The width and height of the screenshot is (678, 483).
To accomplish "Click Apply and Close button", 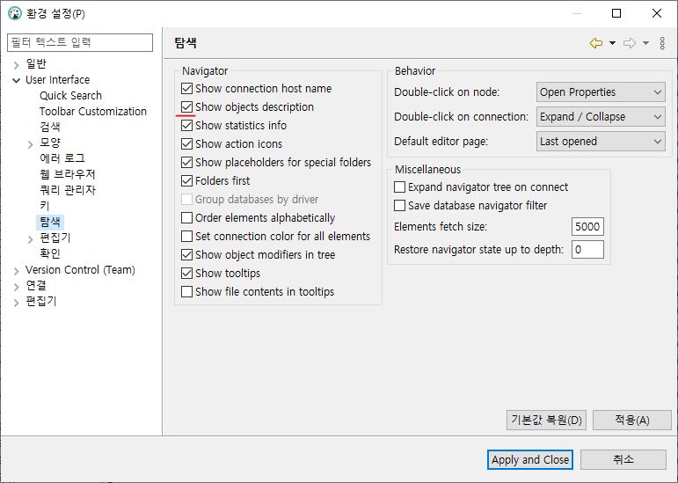I will pyautogui.click(x=530, y=459).
